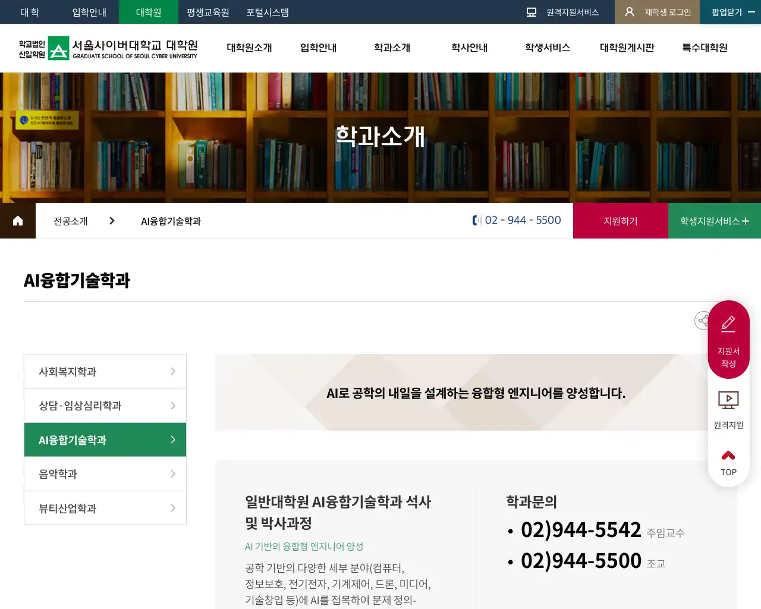Jump to page top using the TOP arrow icon
The height and width of the screenshot is (609, 761).
click(728, 455)
